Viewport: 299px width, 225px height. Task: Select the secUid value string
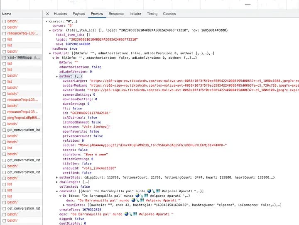point(152,145)
